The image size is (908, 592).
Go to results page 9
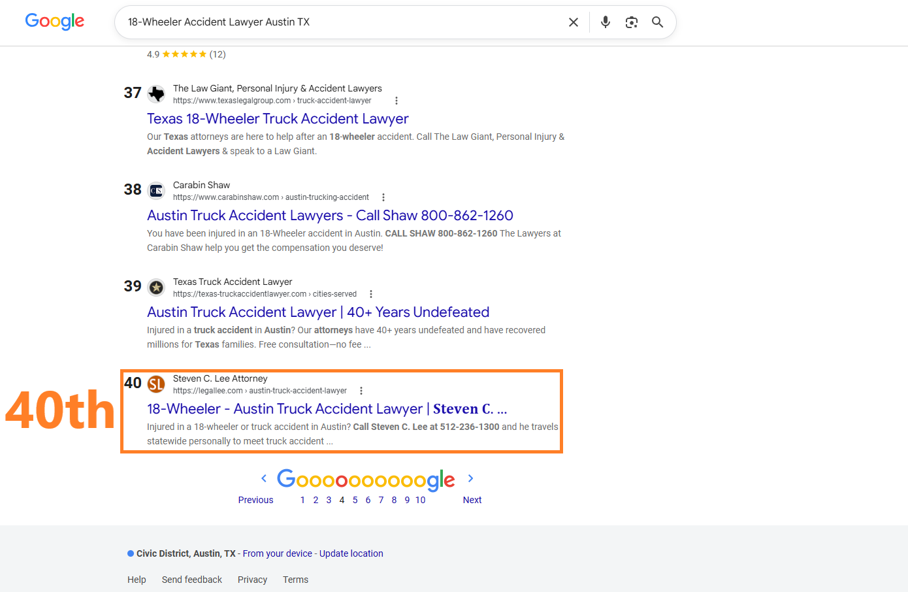(x=407, y=500)
